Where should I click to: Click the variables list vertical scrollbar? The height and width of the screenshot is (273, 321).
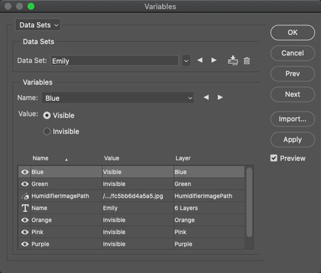pos(249,202)
